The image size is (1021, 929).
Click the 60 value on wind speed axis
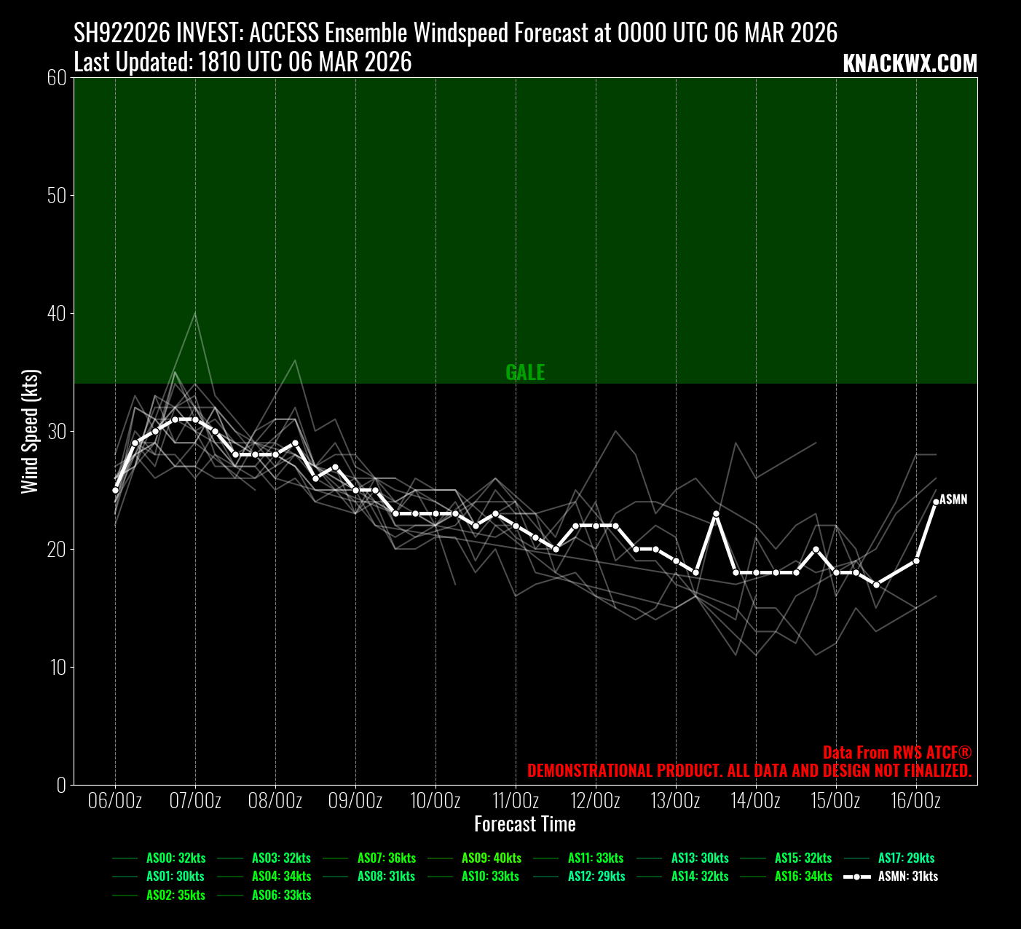[57, 78]
